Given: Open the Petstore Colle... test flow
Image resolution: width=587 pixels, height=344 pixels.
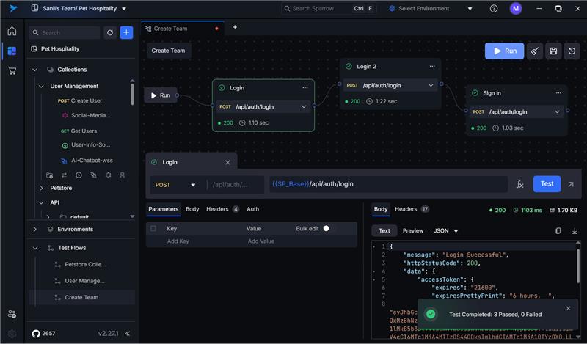Looking at the screenshot, I should [x=85, y=264].
